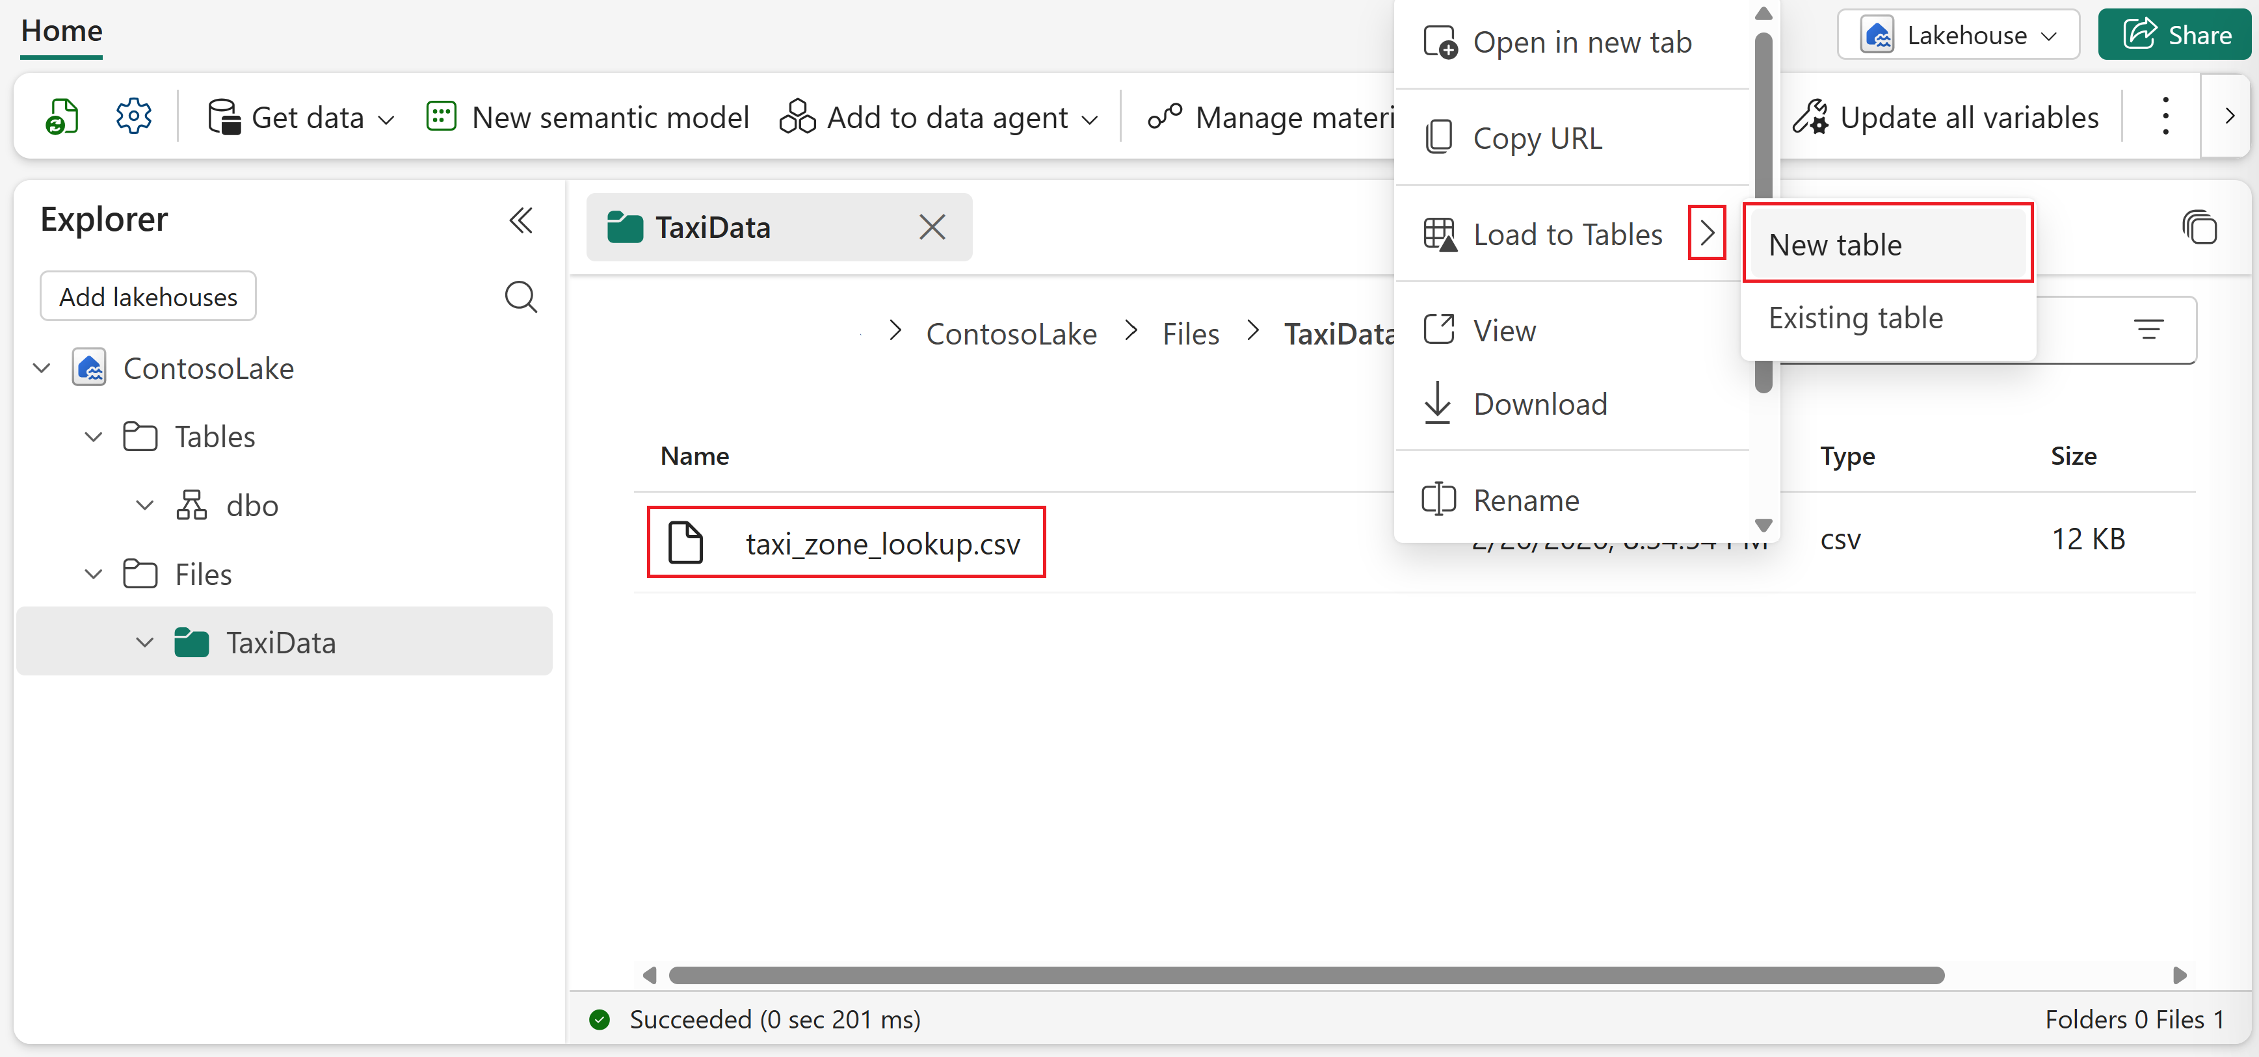Open the Get data dropdown
Screen dimensions: 2259x1057
click(301, 116)
